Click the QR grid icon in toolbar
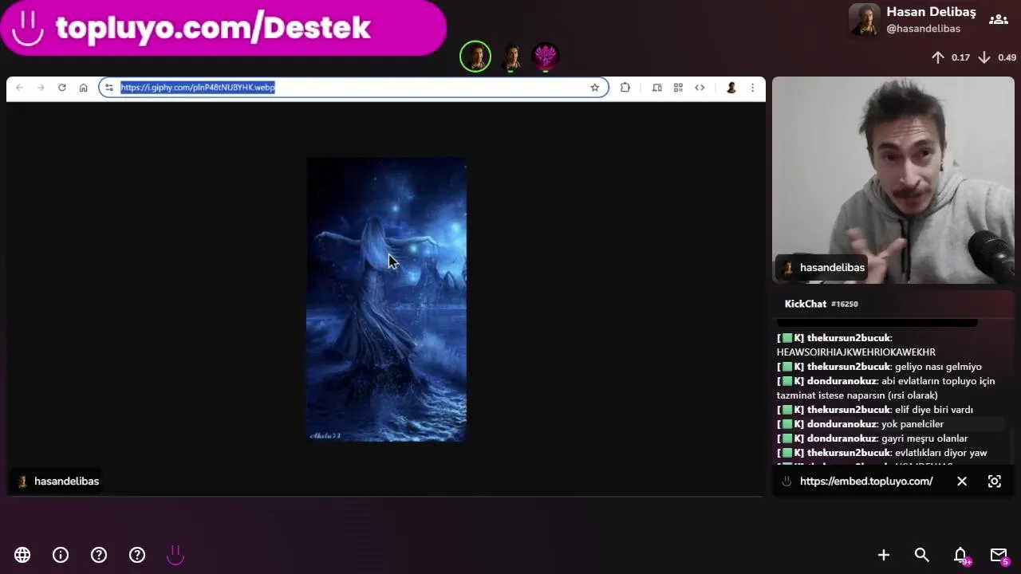The width and height of the screenshot is (1021, 574). (x=678, y=88)
